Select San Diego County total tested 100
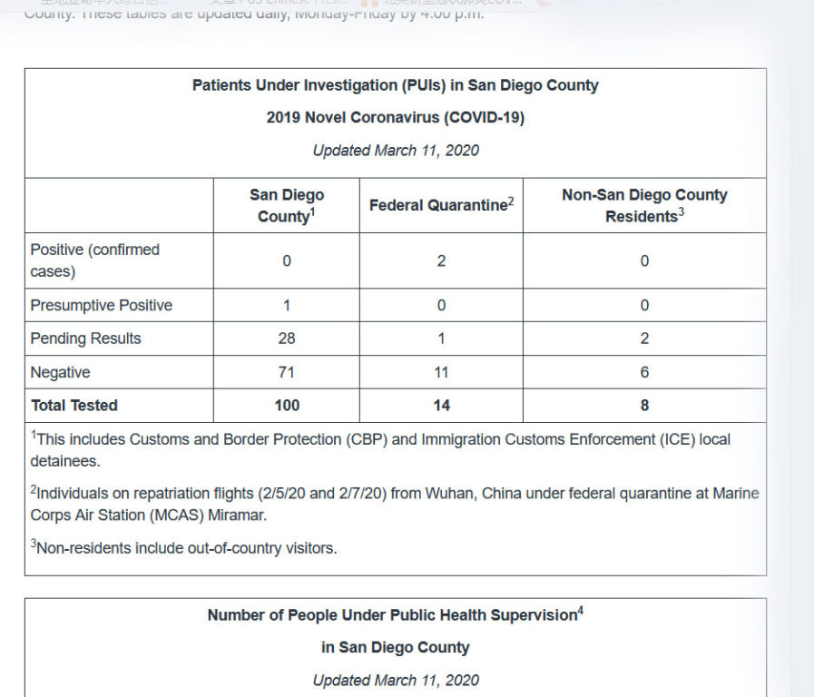Viewport: 814px width, 697px height. (x=287, y=406)
